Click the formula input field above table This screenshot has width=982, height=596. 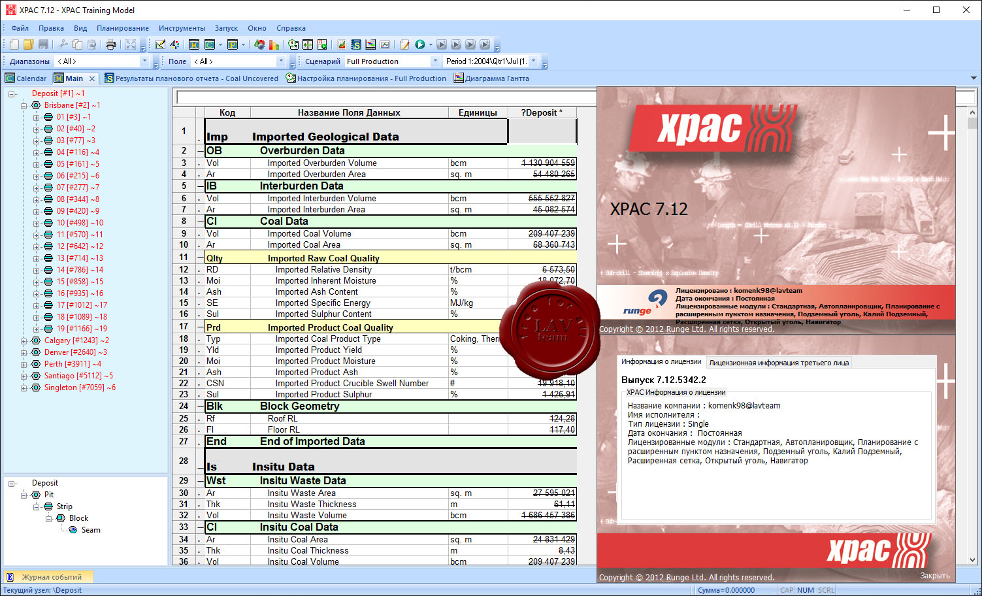pyautogui.click(x=387, y=97)
